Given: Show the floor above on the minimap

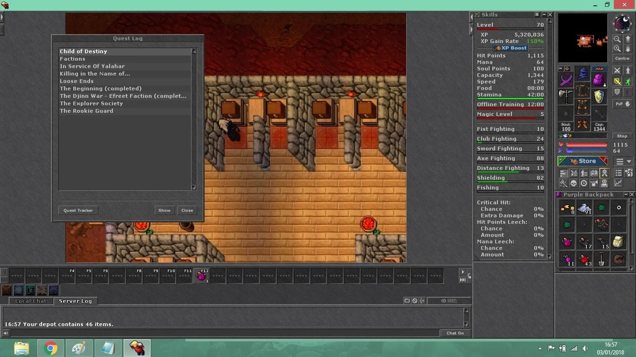Looking at the screenshot, I should (628, 39).
